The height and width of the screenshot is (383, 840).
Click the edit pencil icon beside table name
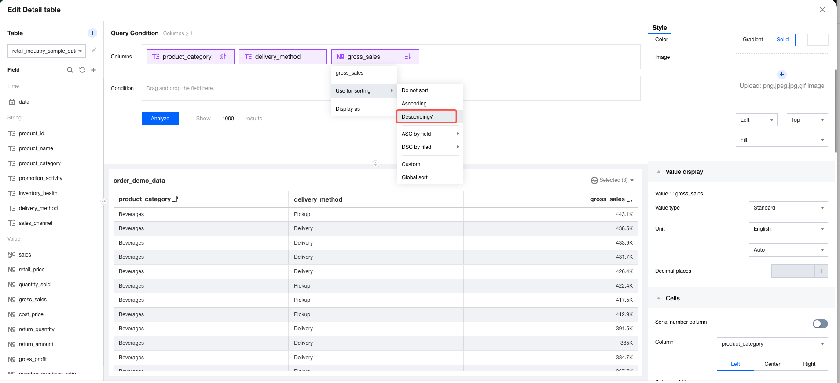[x=94, y=51]
